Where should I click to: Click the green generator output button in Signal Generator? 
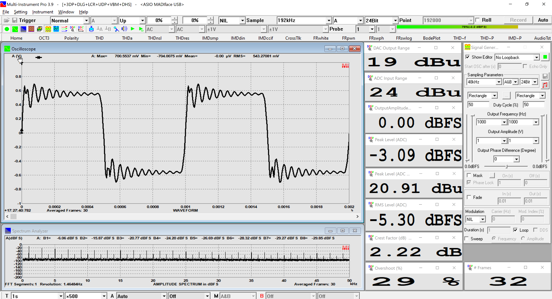545,57
